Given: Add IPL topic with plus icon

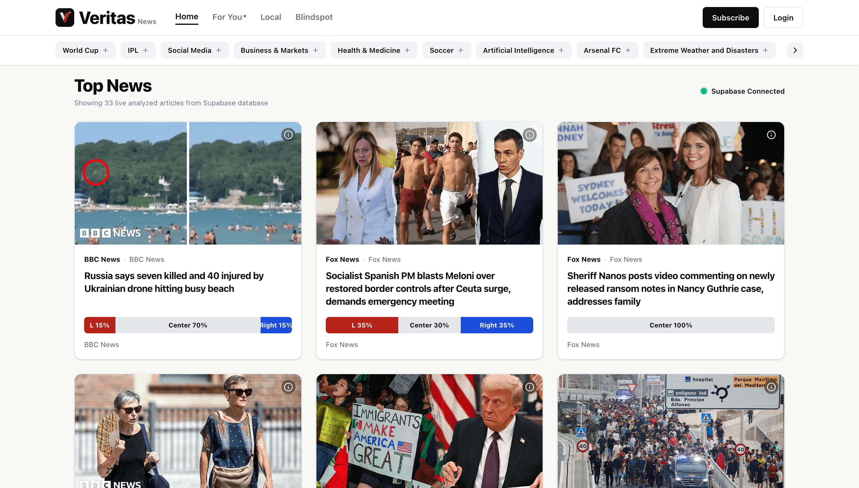Looking at the screenshot, I should click(146, 50).
